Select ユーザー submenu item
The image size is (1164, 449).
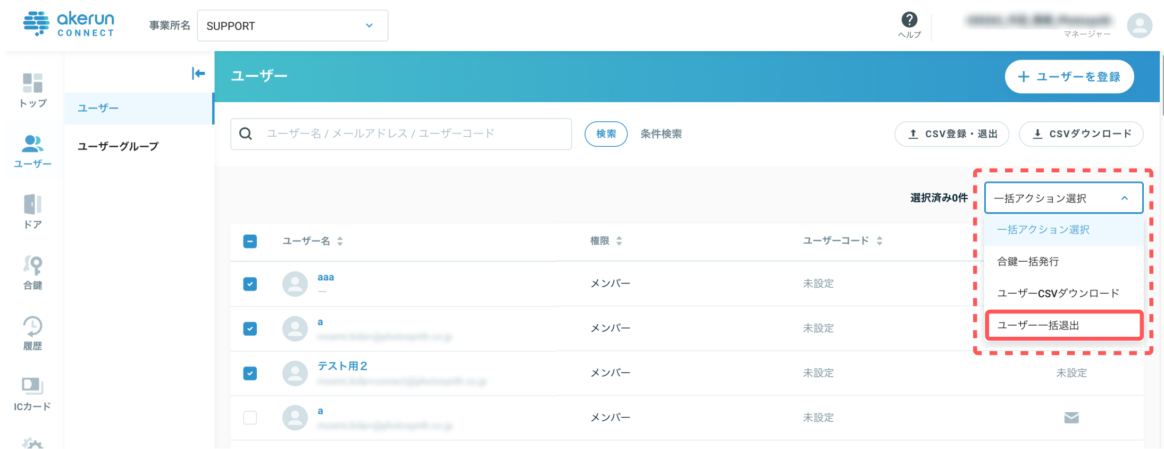click(x=139, y=109)
